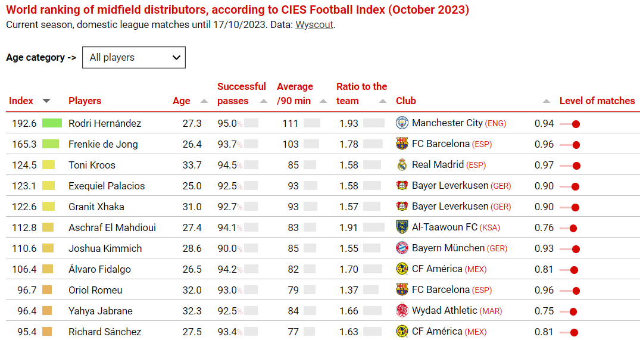Open the Wyscout data source link

coord(314,25)
